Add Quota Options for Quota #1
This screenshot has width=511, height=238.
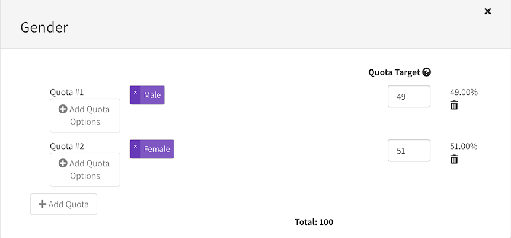coord(85,116)
